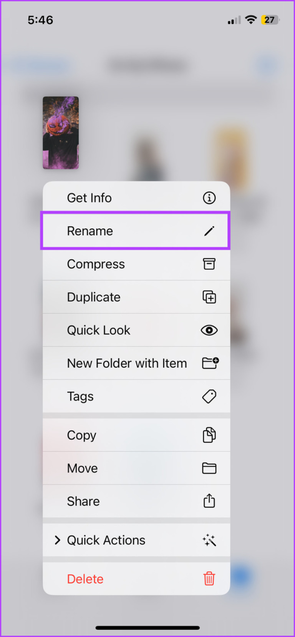Click the Quick Look eye icon
This screenshot has height=637, width=295.
click(209, 330)
